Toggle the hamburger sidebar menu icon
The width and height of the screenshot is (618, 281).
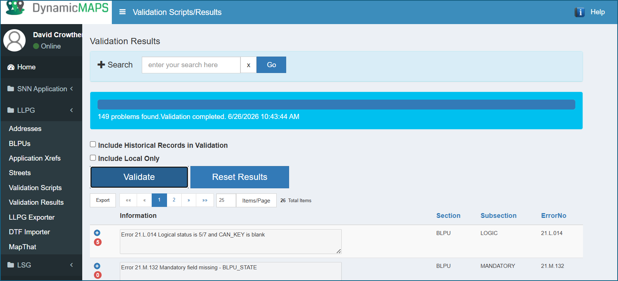[122, 12]
